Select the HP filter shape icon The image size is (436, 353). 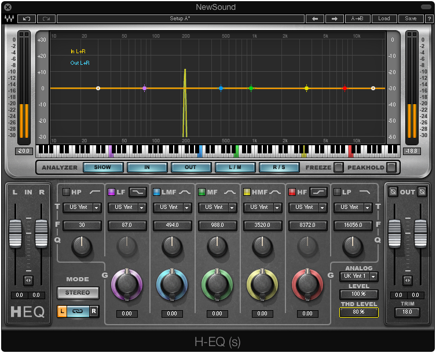tap(95, 192)
